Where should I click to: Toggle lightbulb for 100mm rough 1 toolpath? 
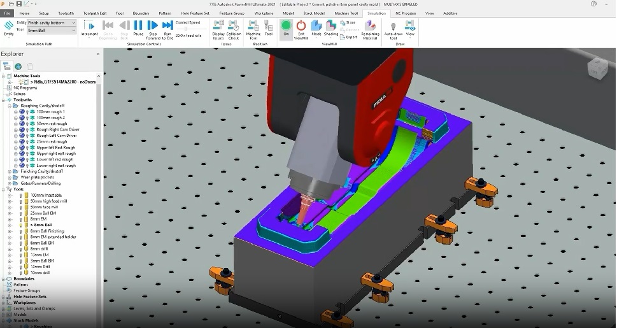point(27,111)
